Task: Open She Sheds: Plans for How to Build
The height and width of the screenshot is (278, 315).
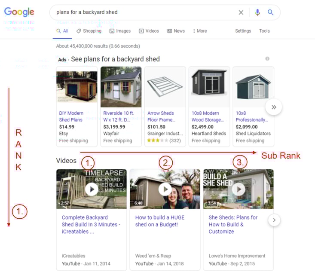Action: 233,225
